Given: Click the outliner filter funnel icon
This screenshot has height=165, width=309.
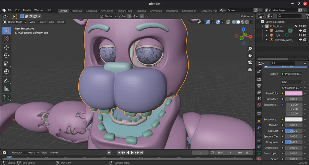Looking at the screenshot, I should click(307, 16).
